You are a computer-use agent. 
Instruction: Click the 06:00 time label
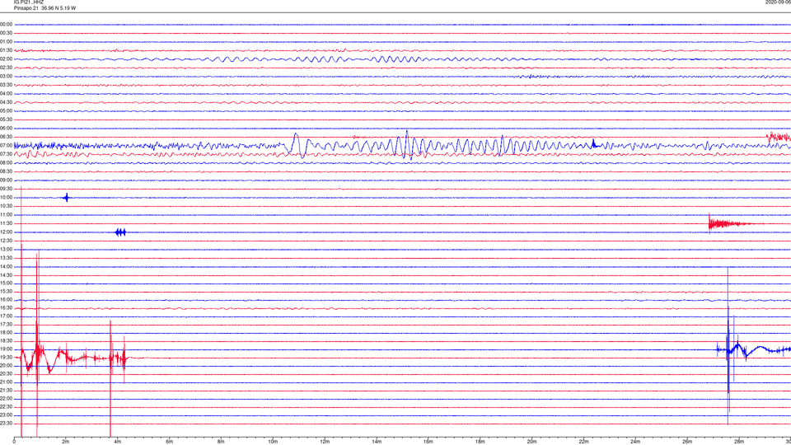coord(6,129)
